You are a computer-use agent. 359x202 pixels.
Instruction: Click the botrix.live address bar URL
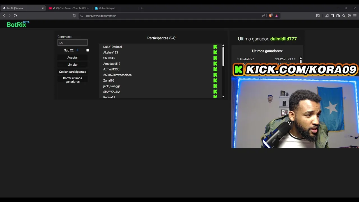[x=101, y=16]
